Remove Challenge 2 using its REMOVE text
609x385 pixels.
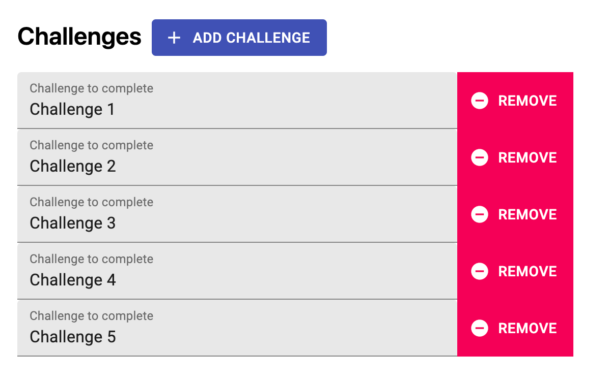coord(528,157)
